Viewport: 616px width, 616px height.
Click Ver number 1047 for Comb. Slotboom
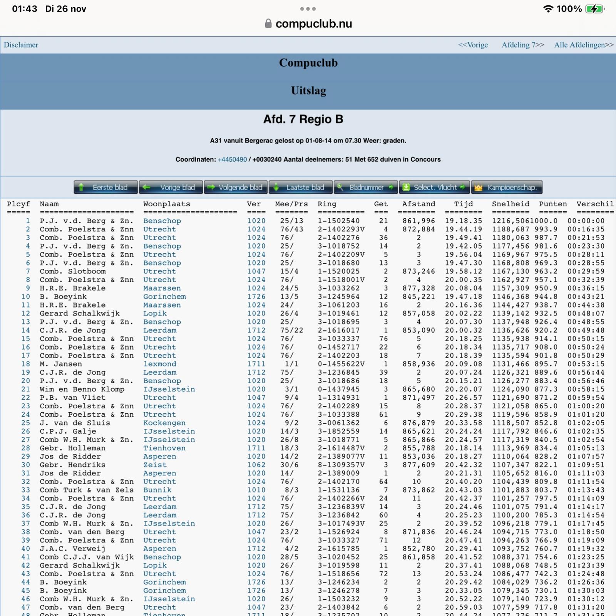pos(256,271)
